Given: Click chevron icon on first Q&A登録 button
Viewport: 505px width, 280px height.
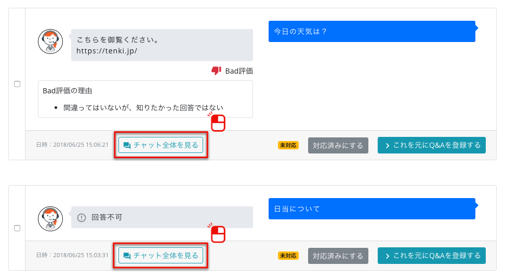Looking at the screenshot, I should point(387,146).
